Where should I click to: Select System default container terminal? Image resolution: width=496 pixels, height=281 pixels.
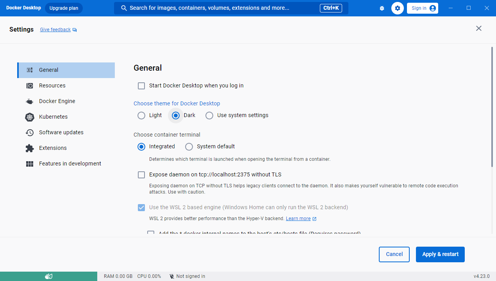click(189, 147)
